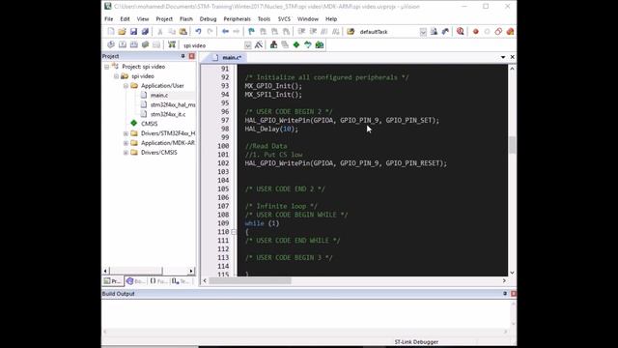This screenshot has width=618, height=348.
Task: Pin the Project panel
Action: (183, 56)
